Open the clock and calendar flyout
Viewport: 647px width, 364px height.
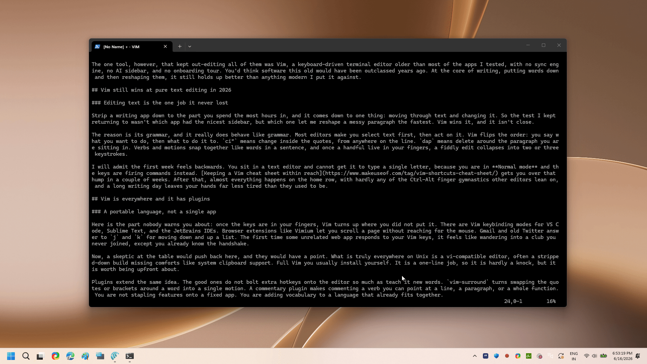pyautogui.click(x=622, y=356)
